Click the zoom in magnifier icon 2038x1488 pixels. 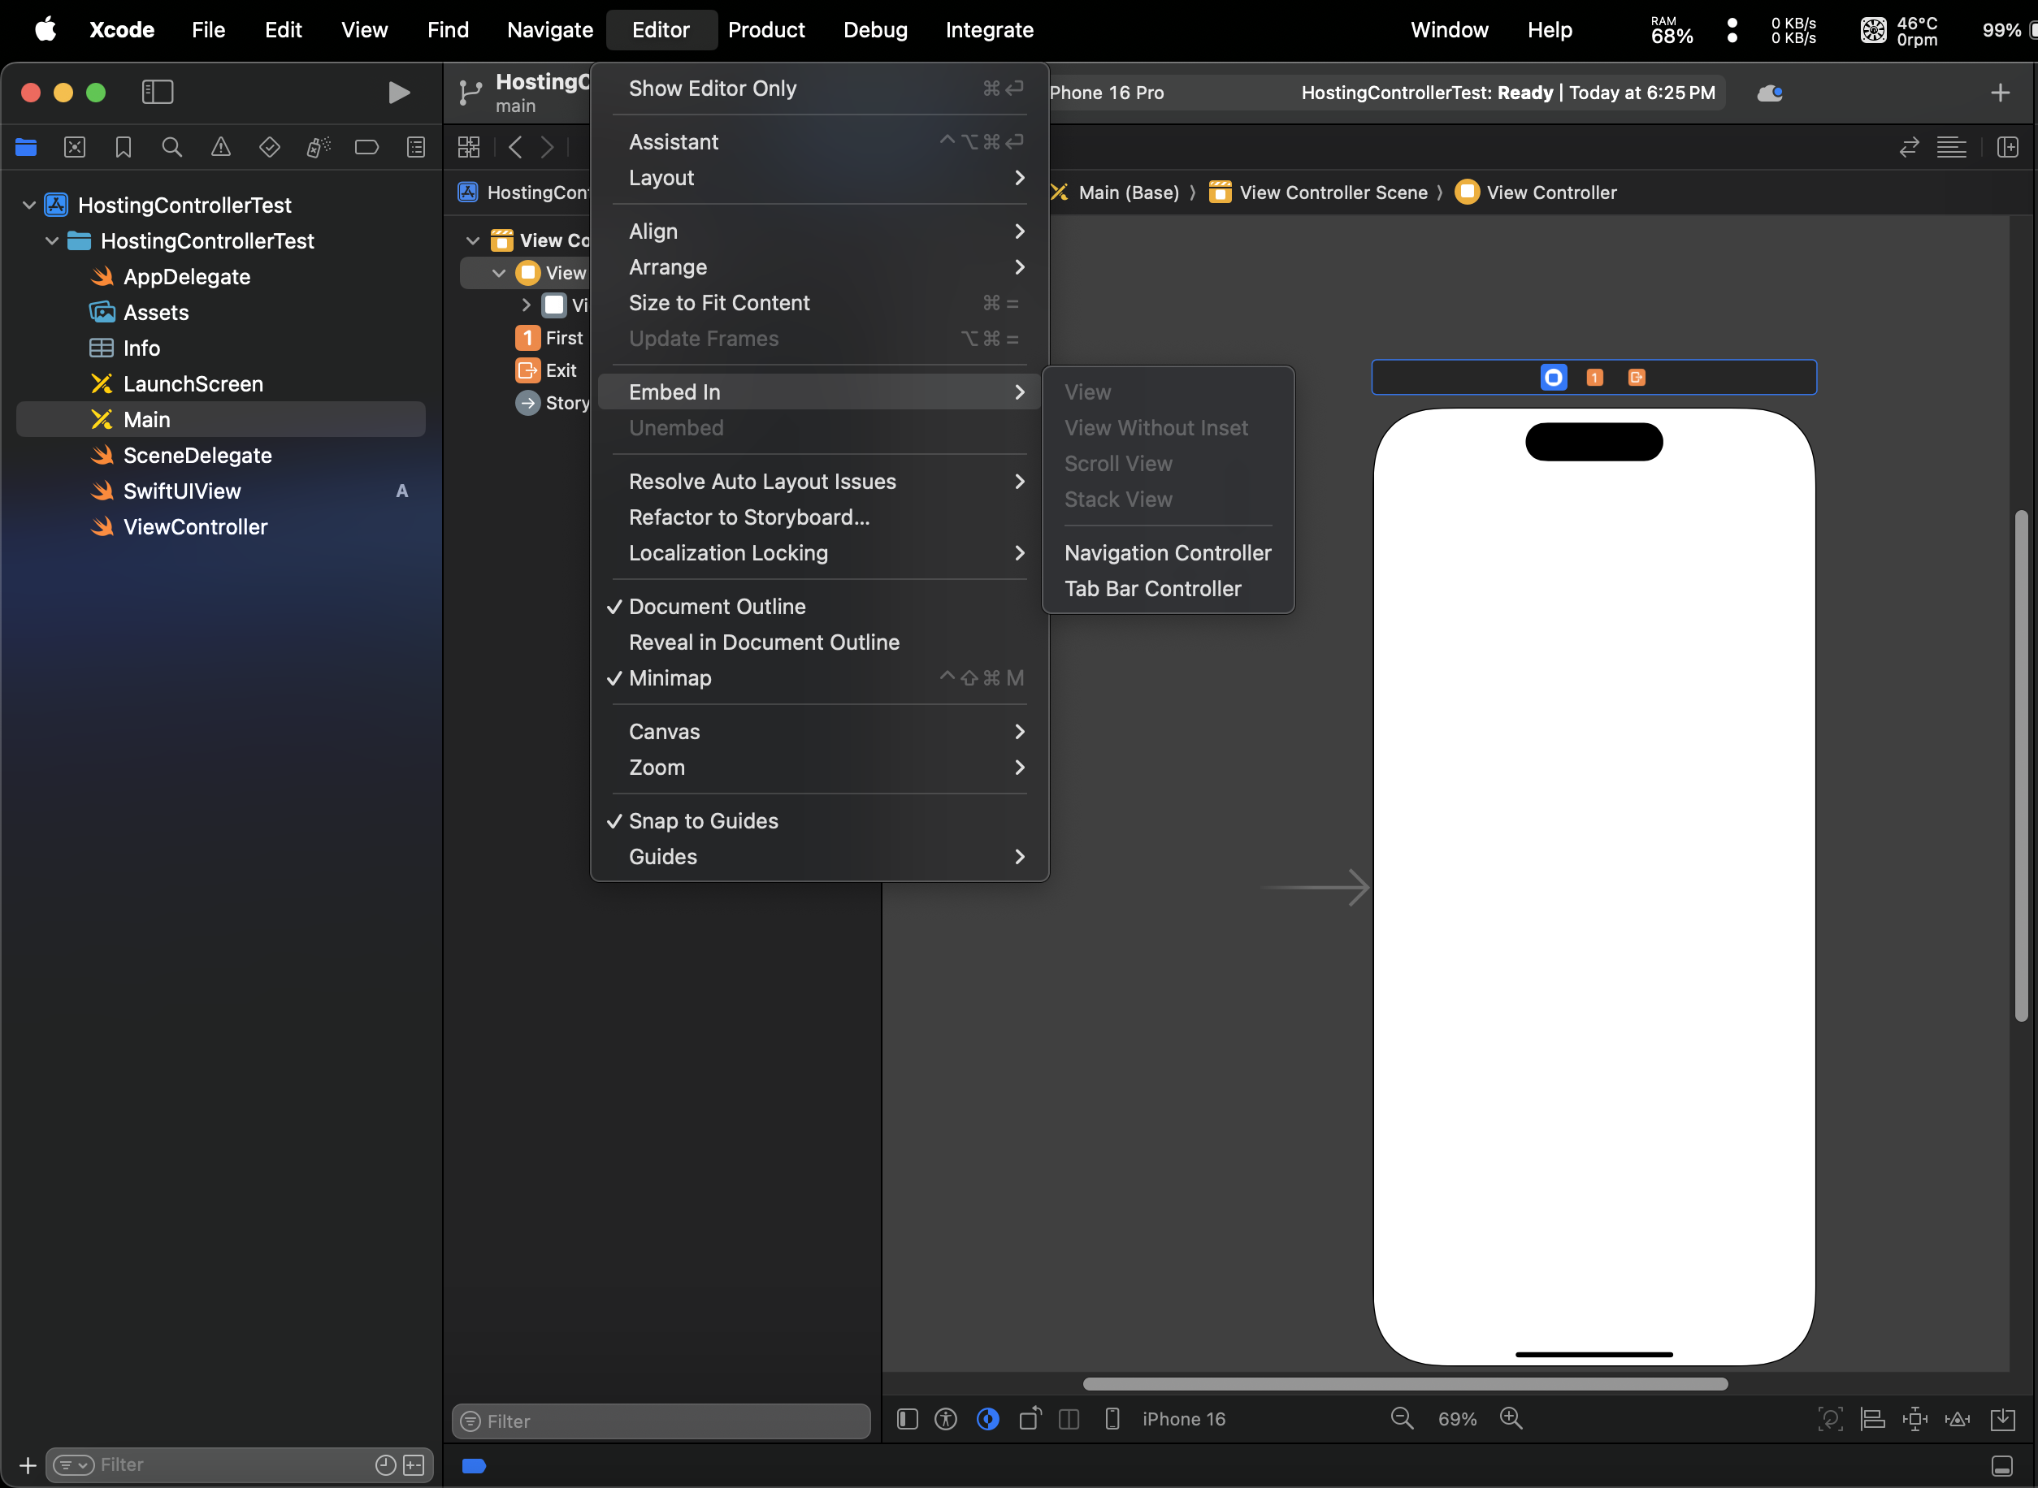1511,1419
